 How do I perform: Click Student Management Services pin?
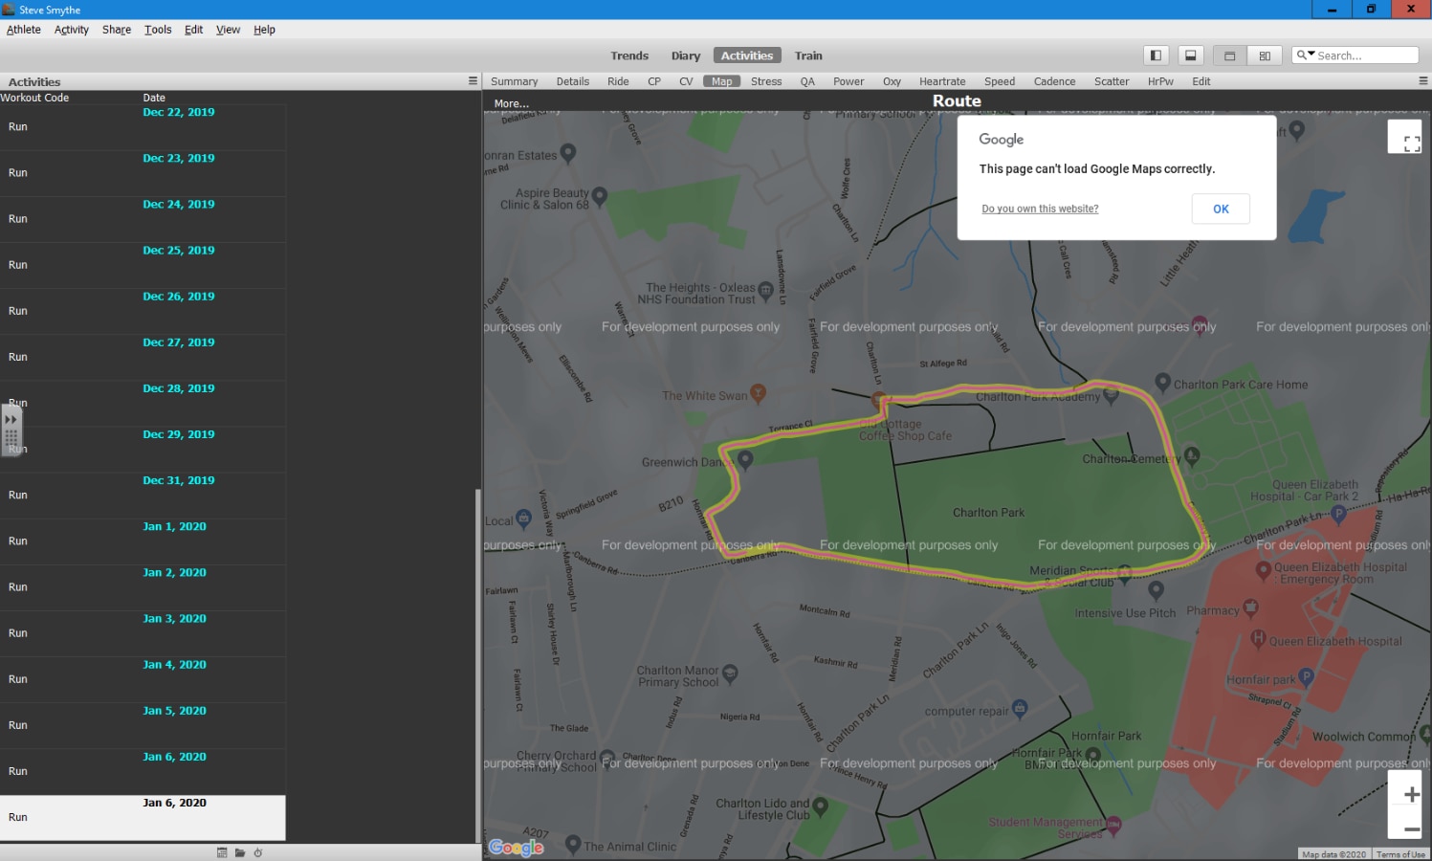pos(1113,824)
